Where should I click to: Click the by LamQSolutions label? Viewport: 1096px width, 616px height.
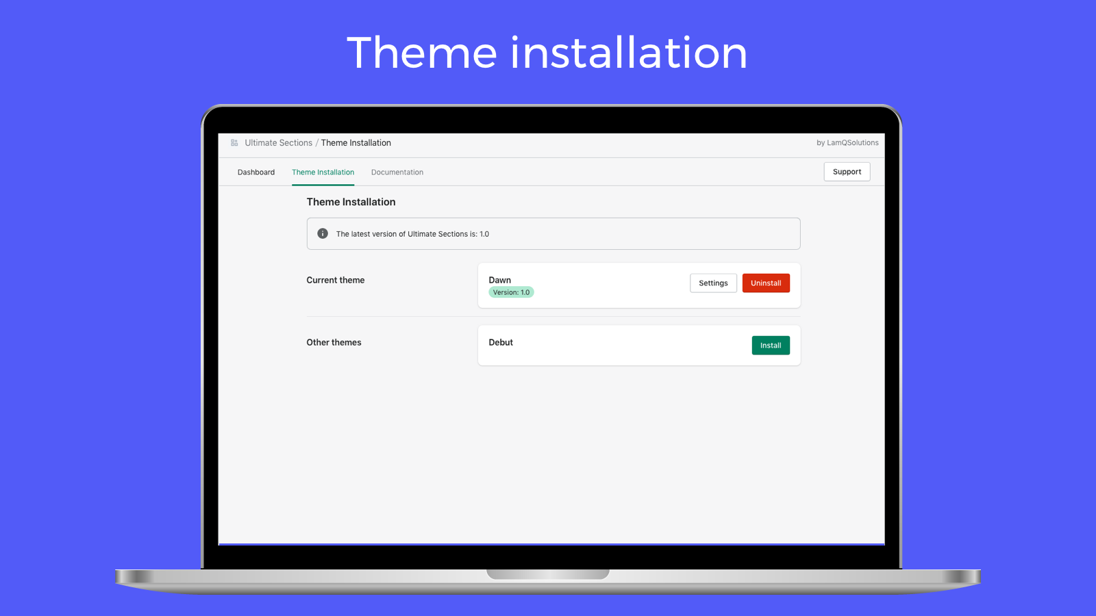[x=847, y=142]
